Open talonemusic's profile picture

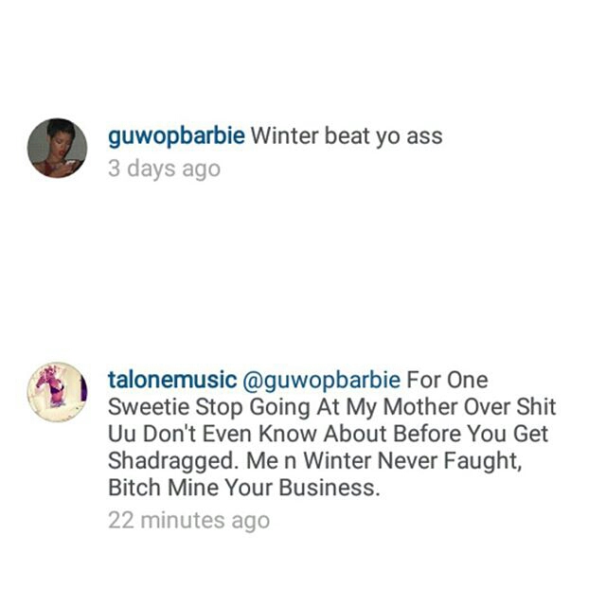(57, 391)
